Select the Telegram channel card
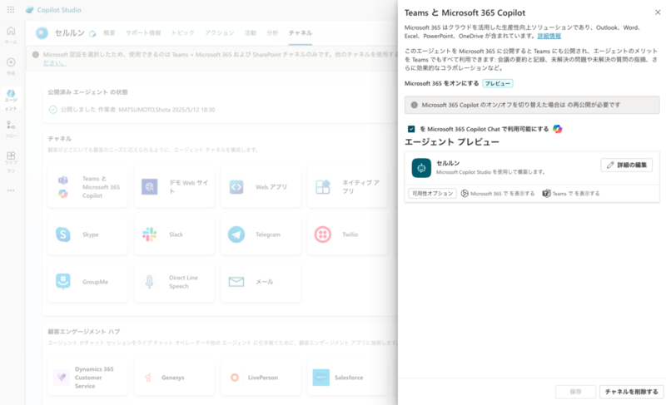 261,235
